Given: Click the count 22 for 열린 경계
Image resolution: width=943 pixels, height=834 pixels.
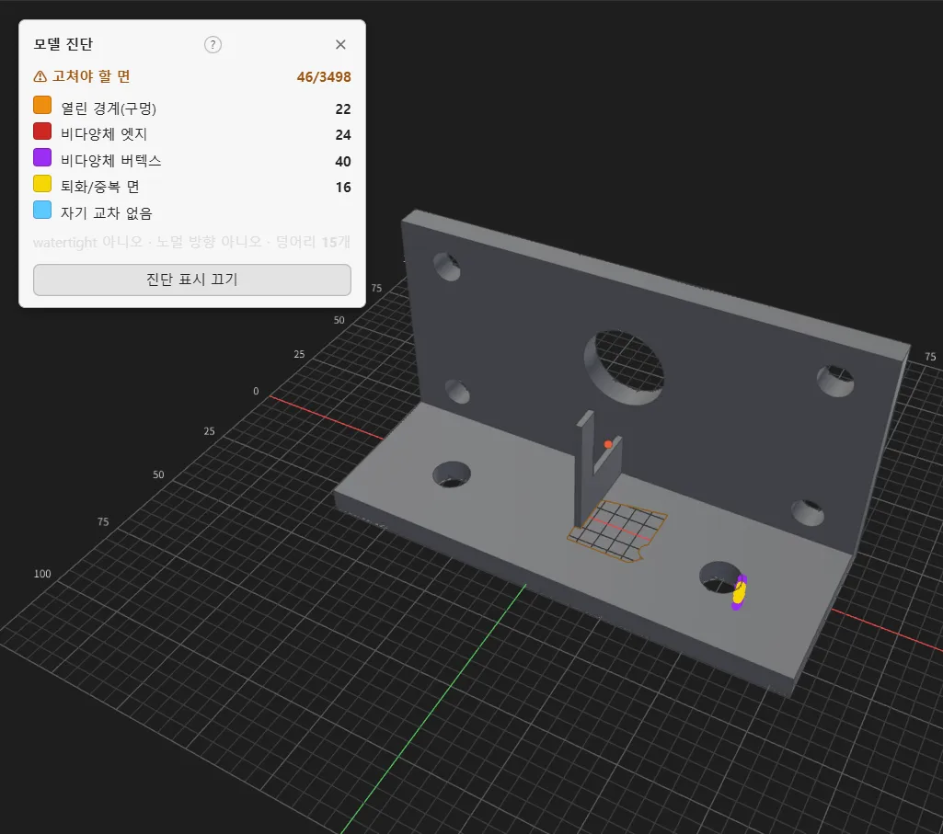Looking at the screenshot, I should click(x=343, y=109).
